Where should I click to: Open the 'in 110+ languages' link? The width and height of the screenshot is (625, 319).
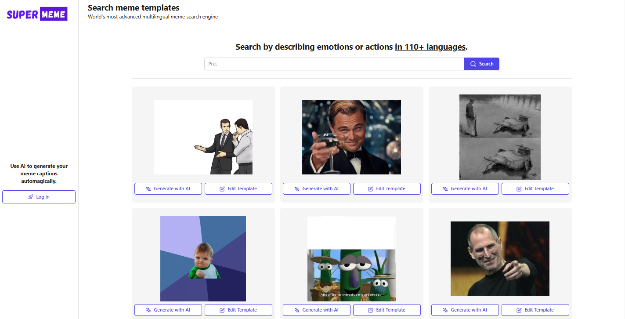430,47
